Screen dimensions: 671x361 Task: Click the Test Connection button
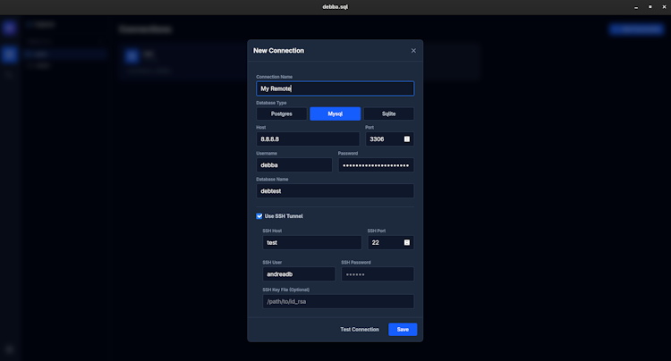[360, 330]
